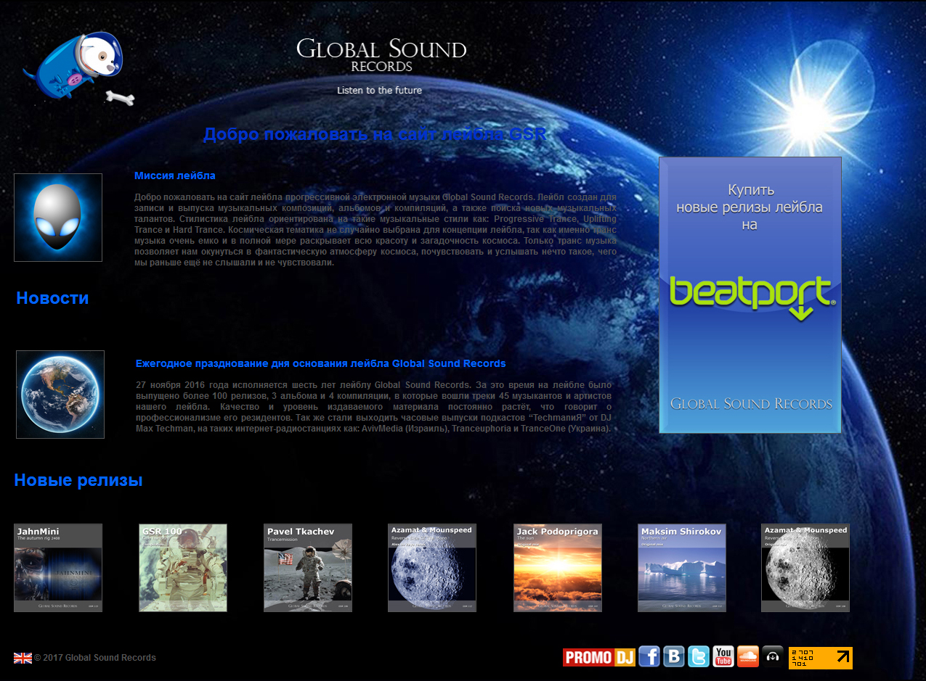
Task: Go to the Twitter bird icon
Action: pyautogui.click(x=699, y=656)
